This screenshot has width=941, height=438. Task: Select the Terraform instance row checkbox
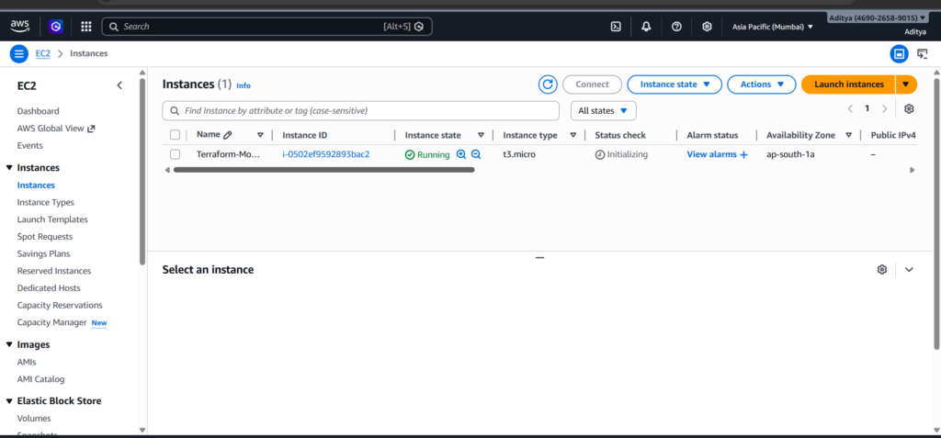pyautogui.click(x=175, y=154)
